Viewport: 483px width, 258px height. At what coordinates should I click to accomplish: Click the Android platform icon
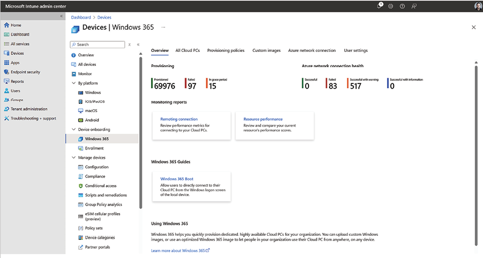tap(81, 120)
